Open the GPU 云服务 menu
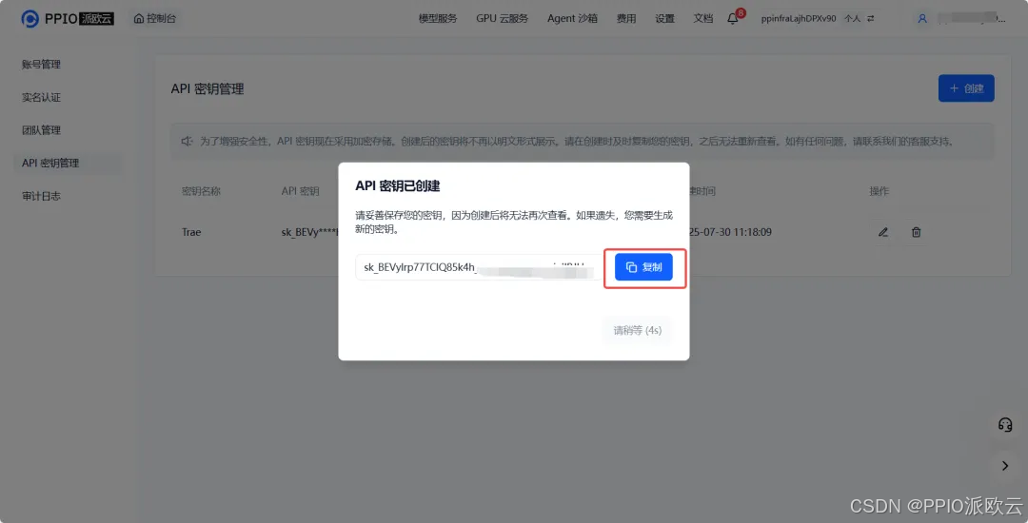Viewport: 1028px width, 523px height. pyautogui.click(x=503, y=19)
